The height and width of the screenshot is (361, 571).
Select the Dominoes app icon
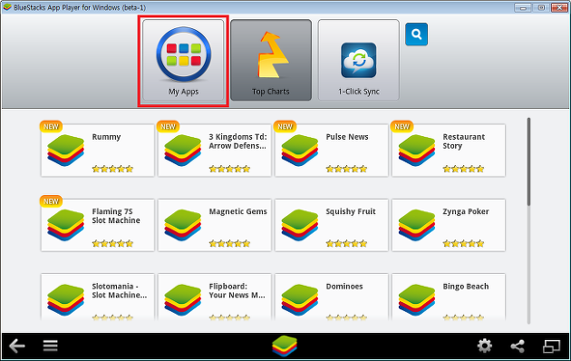(300, 300)
